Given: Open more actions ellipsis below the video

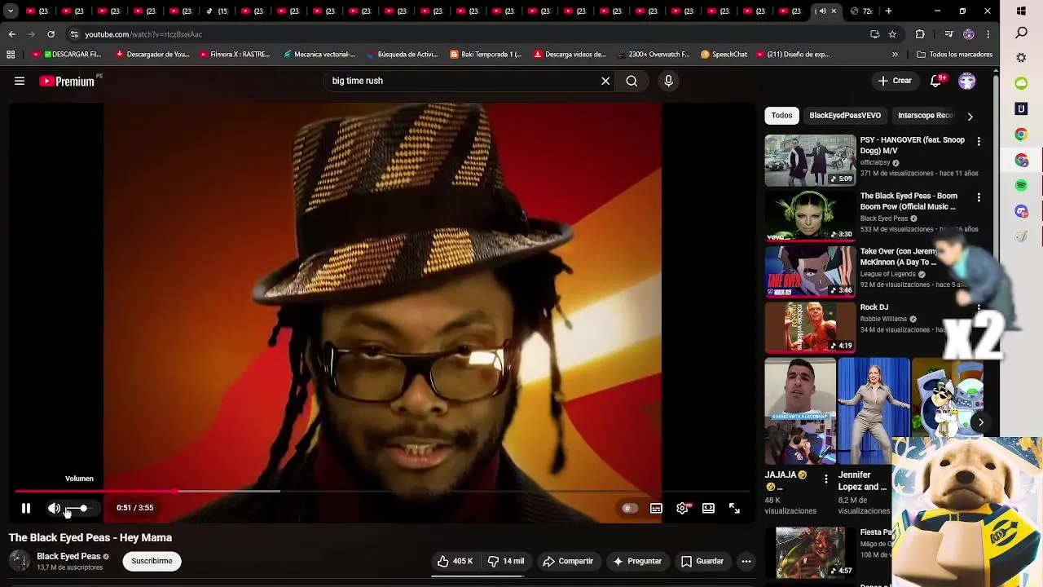Looking at the screenshot, I should pyautogui.click(x=746, y=561).
